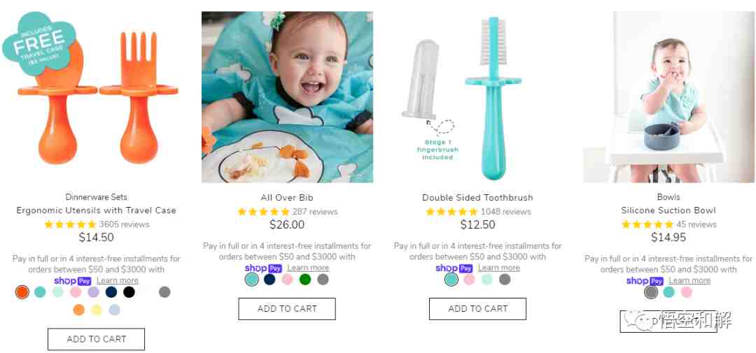Click the Shop Pay logo under All Over Bib

(x=263, y=268)
